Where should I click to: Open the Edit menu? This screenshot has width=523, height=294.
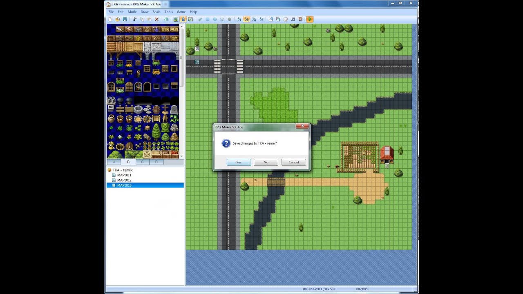pyautogui.click(x=121, y=12)
